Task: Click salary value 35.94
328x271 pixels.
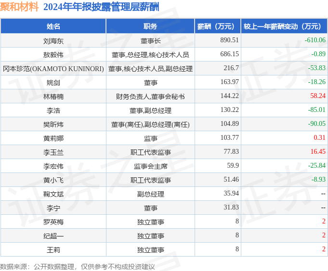Action: pos(231,193)
